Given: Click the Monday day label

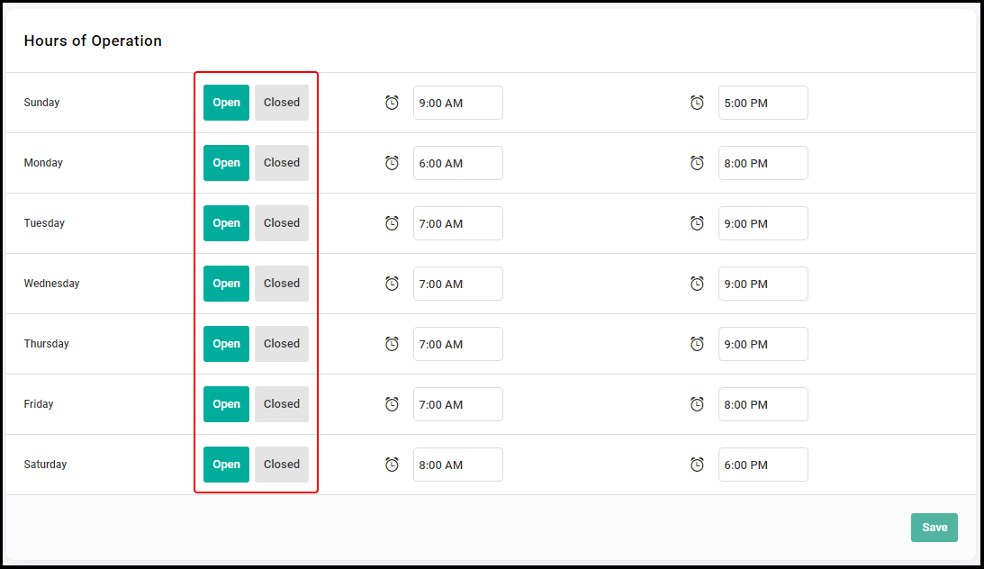Looking at the screenshot, I should [43, 162].
